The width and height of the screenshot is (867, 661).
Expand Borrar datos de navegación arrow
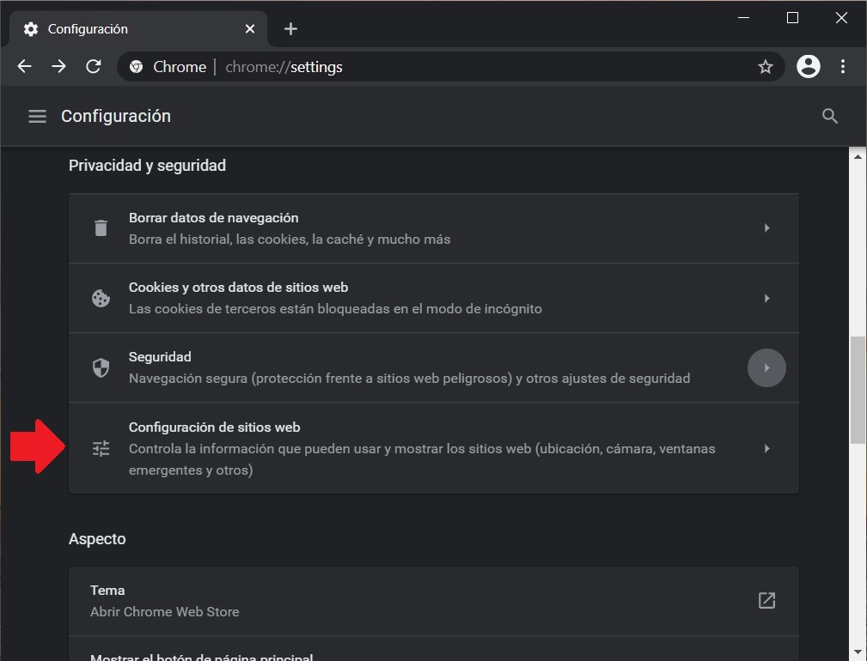click(x=766, y=228)
